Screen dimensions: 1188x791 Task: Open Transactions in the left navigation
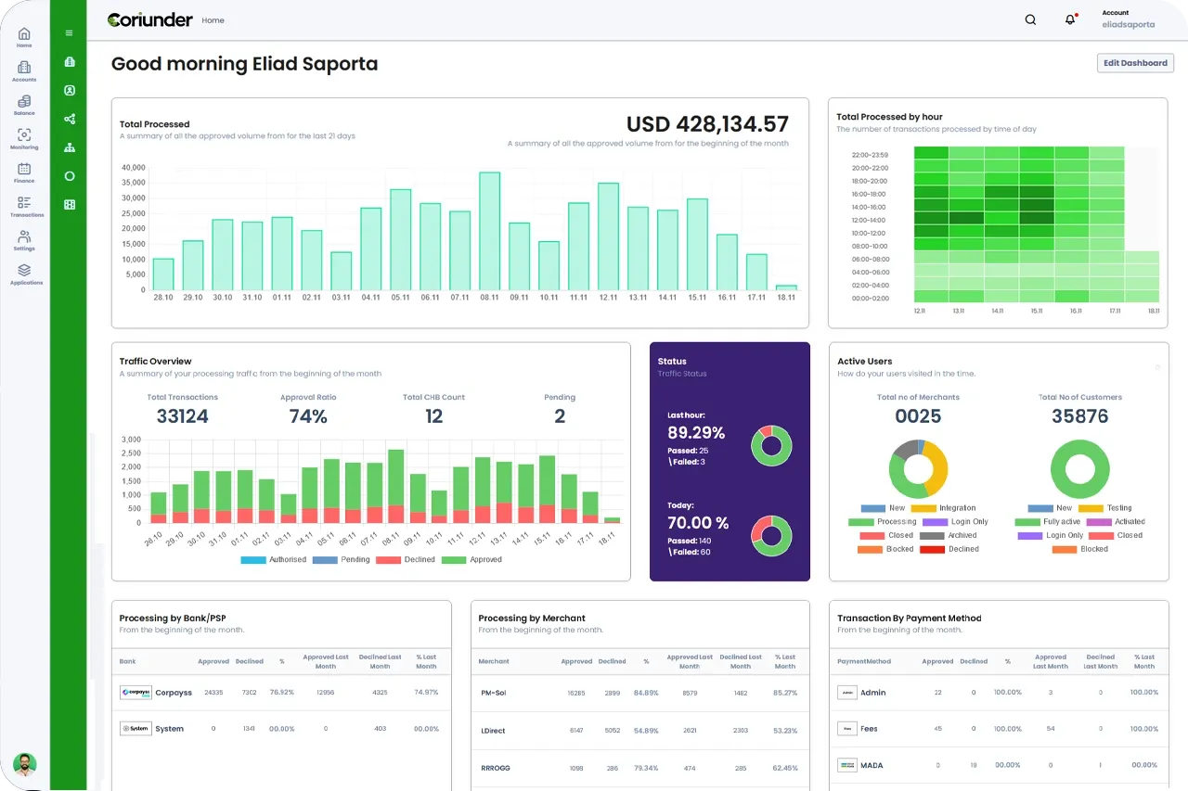tap(25, 206)
